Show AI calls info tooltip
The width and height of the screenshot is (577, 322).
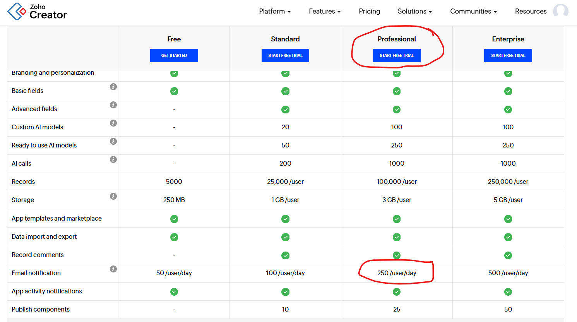[113, 159]
